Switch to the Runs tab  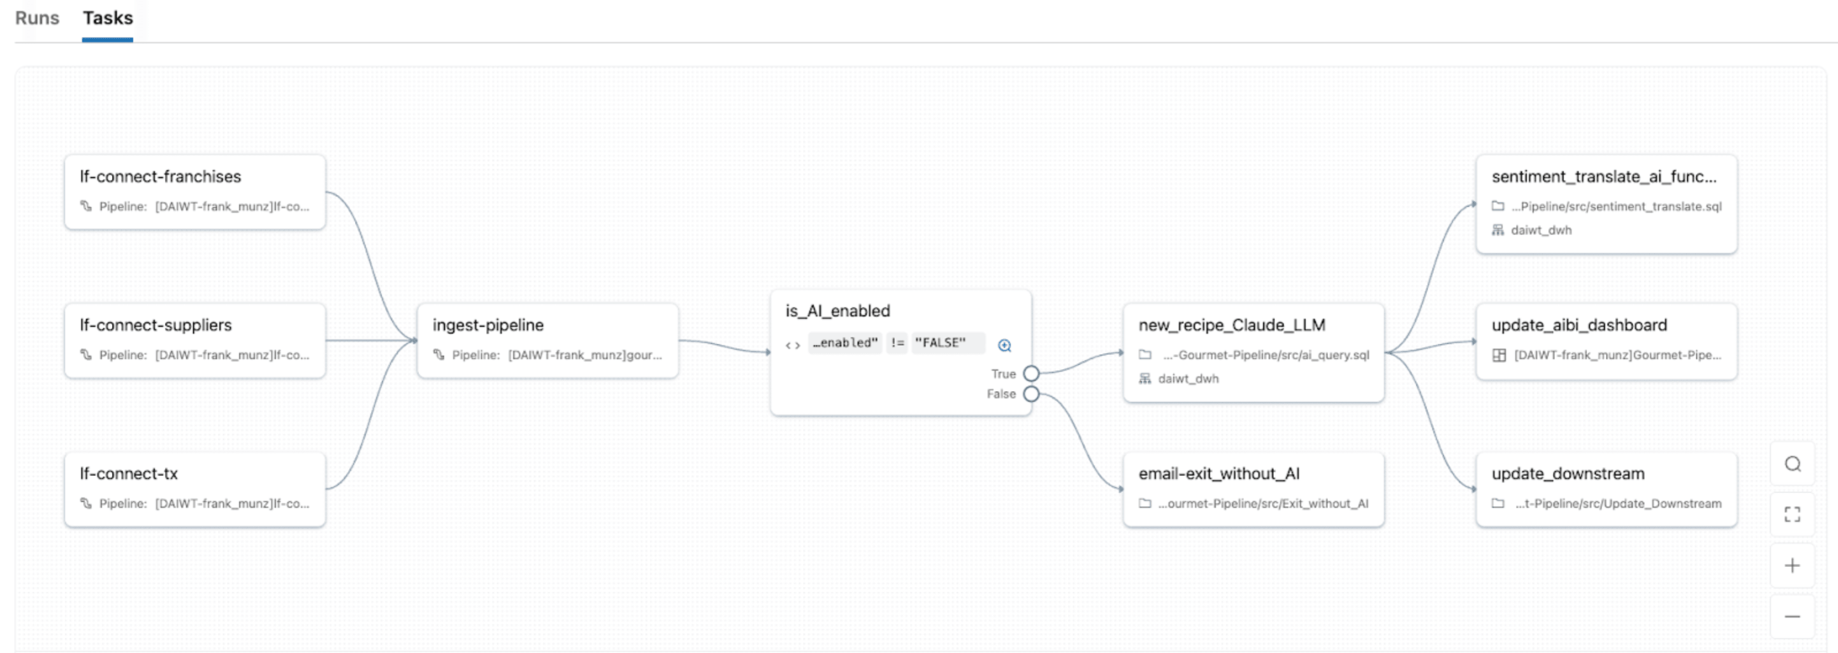tap(36, 18)
